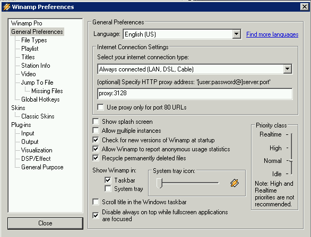311x237 pixels.
Task: Click the English (US) language combo box
Action: point(182,34)
